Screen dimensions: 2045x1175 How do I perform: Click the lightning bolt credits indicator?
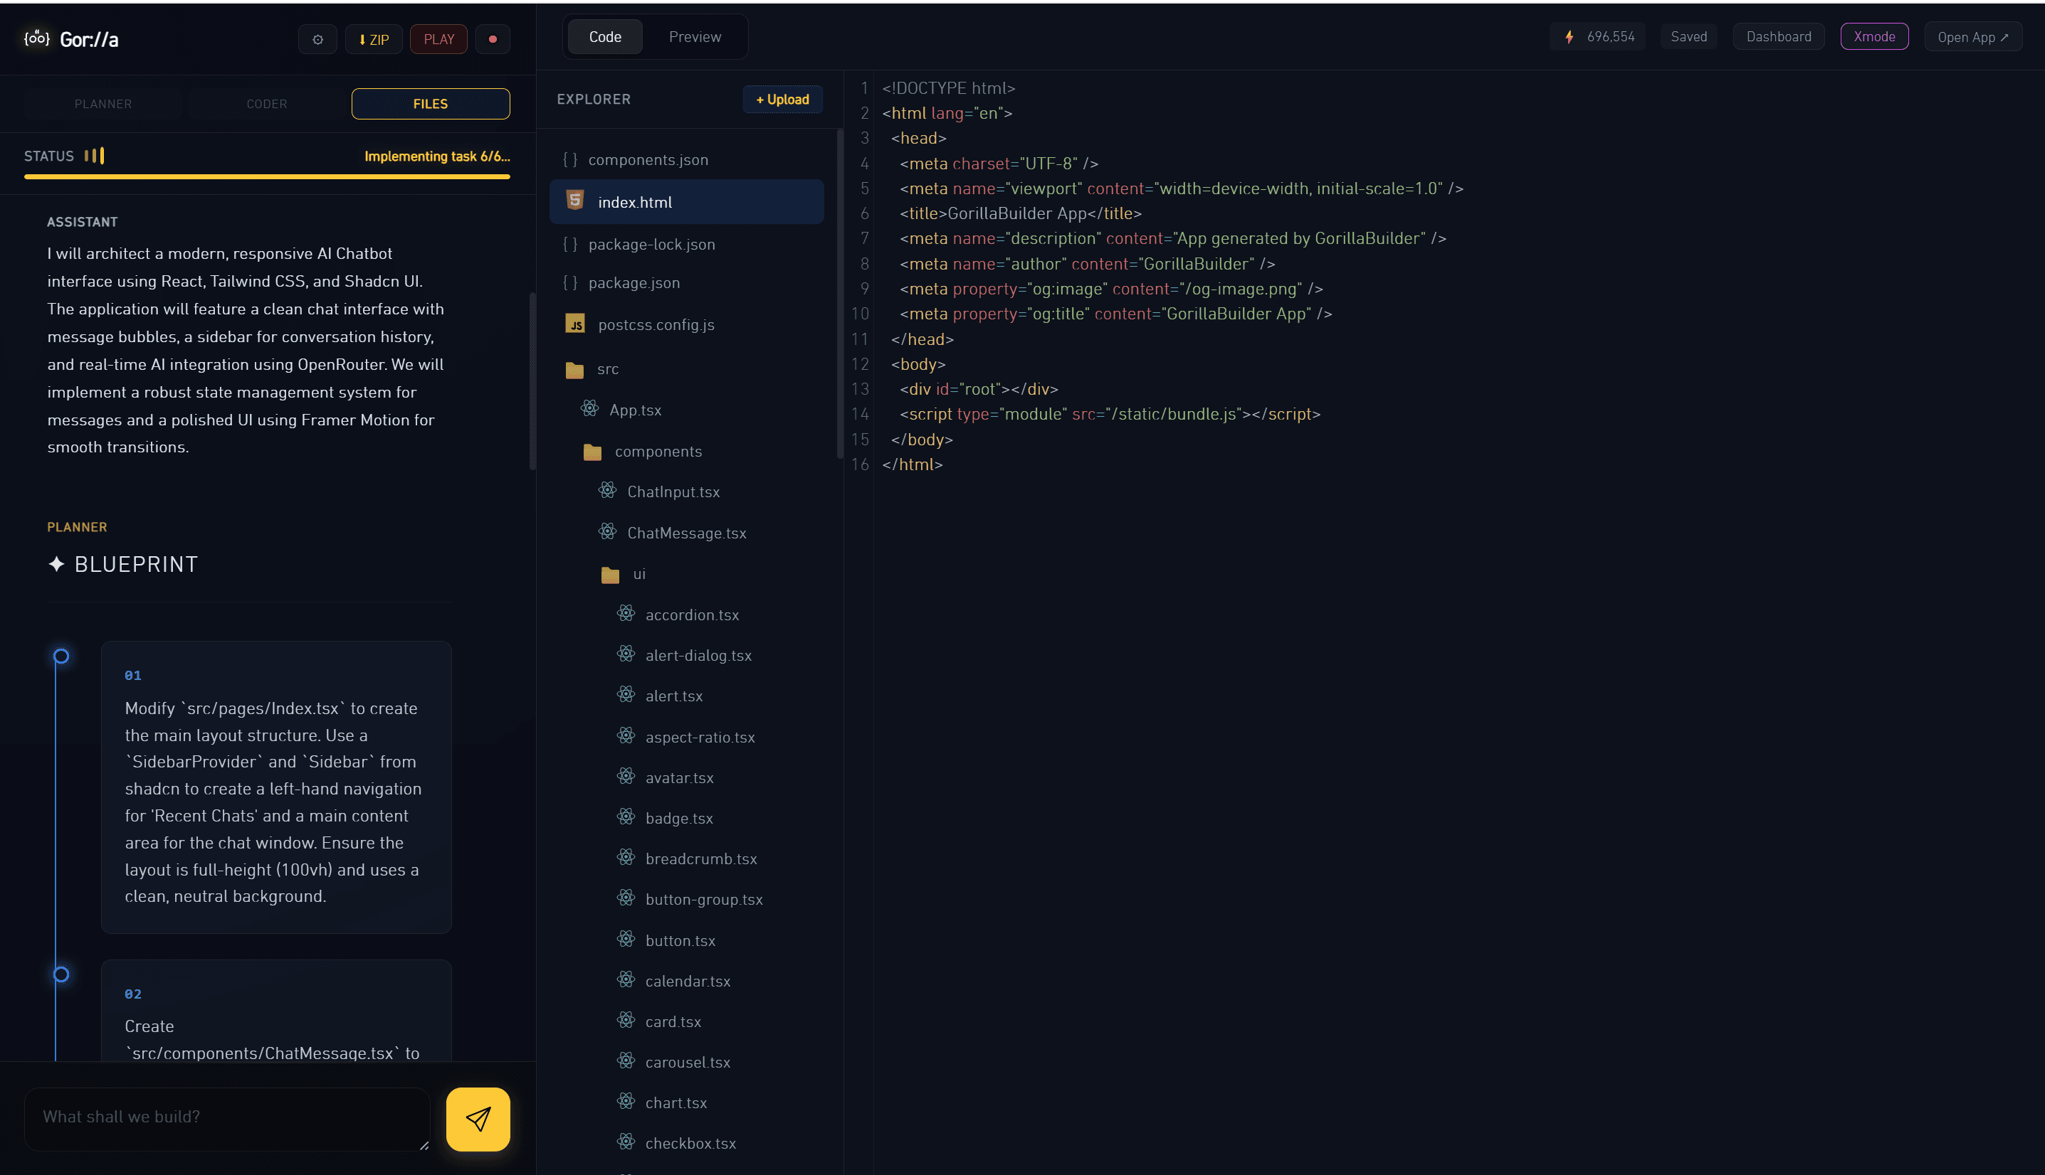(x=1569, y=37)
